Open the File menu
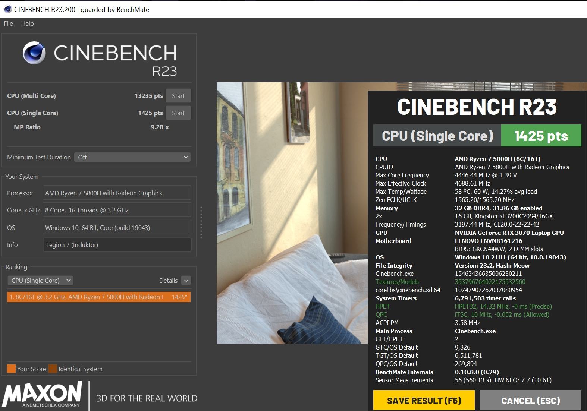The width and height of the screenshot is (587, 411). tap(8, 23)
